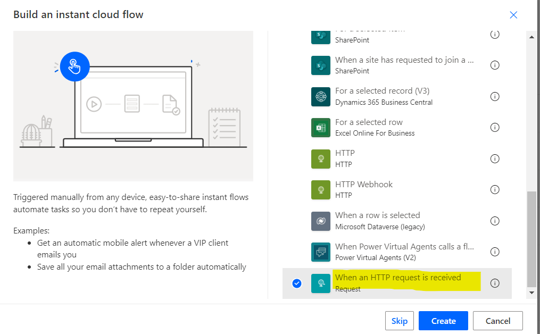Deselect the checked HTTP request trigger checkmark
This screenshot has height=334, width=540.
point(296,283)
